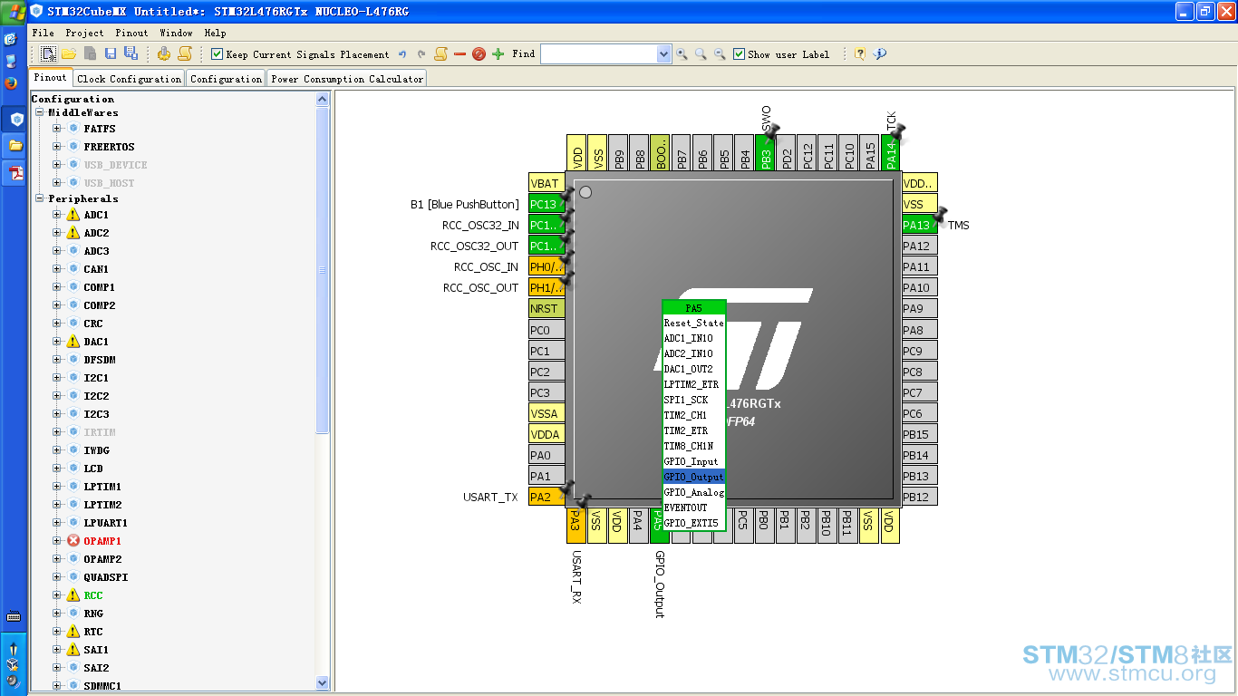Screen dimensions: 1238x696
Task: Click the Save Project As icon
Action: point(131,54)
